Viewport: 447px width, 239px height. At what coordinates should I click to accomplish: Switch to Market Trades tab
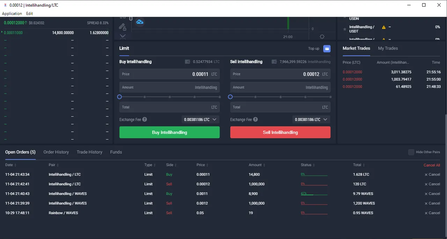tap(356, 48)
